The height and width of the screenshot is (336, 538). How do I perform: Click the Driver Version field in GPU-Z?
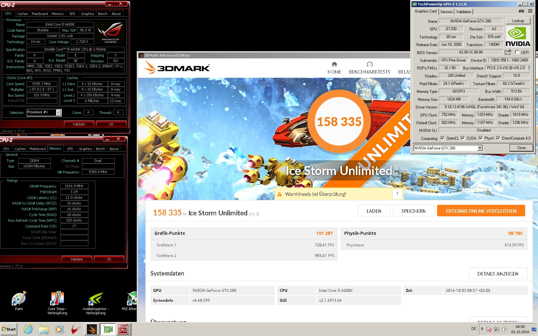[484, 107]
